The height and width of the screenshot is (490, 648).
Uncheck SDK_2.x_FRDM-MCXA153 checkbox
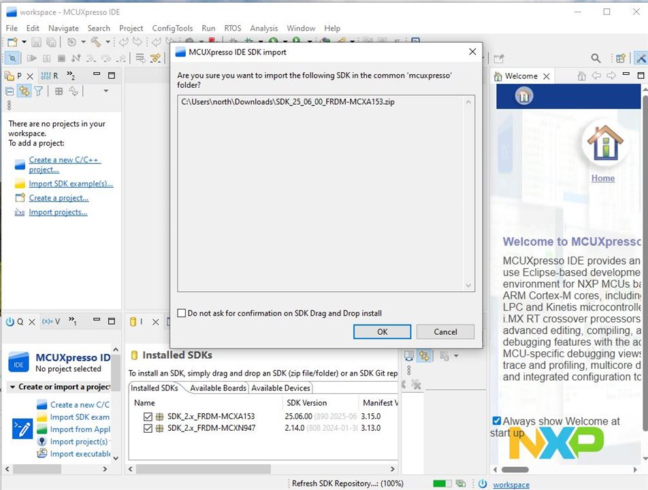pyautogui.click(x=148, y=416)
